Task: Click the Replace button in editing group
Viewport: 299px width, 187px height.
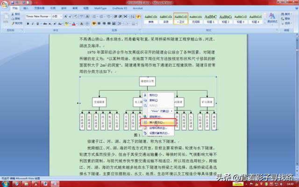Action: (286, 19)
